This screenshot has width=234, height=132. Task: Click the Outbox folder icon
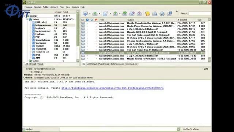click(30, 61)
